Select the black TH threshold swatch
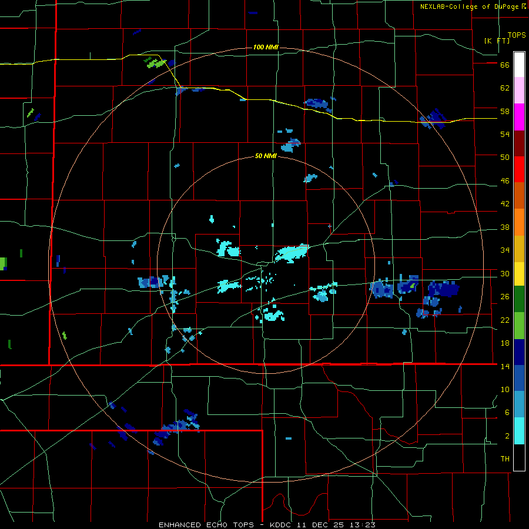 point(519,457)
